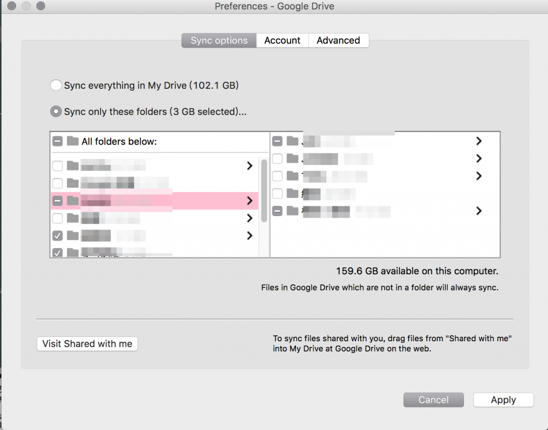Open the Advanced tab
The height and width of the screenshot is (430, 548).
[x=338, y=41]
